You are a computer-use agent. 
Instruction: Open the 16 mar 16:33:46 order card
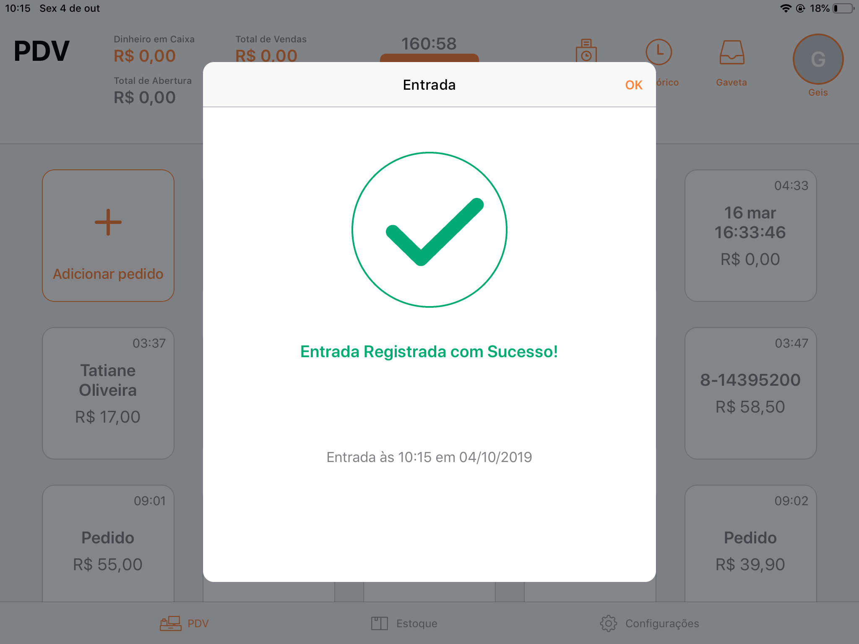point(750,236)
